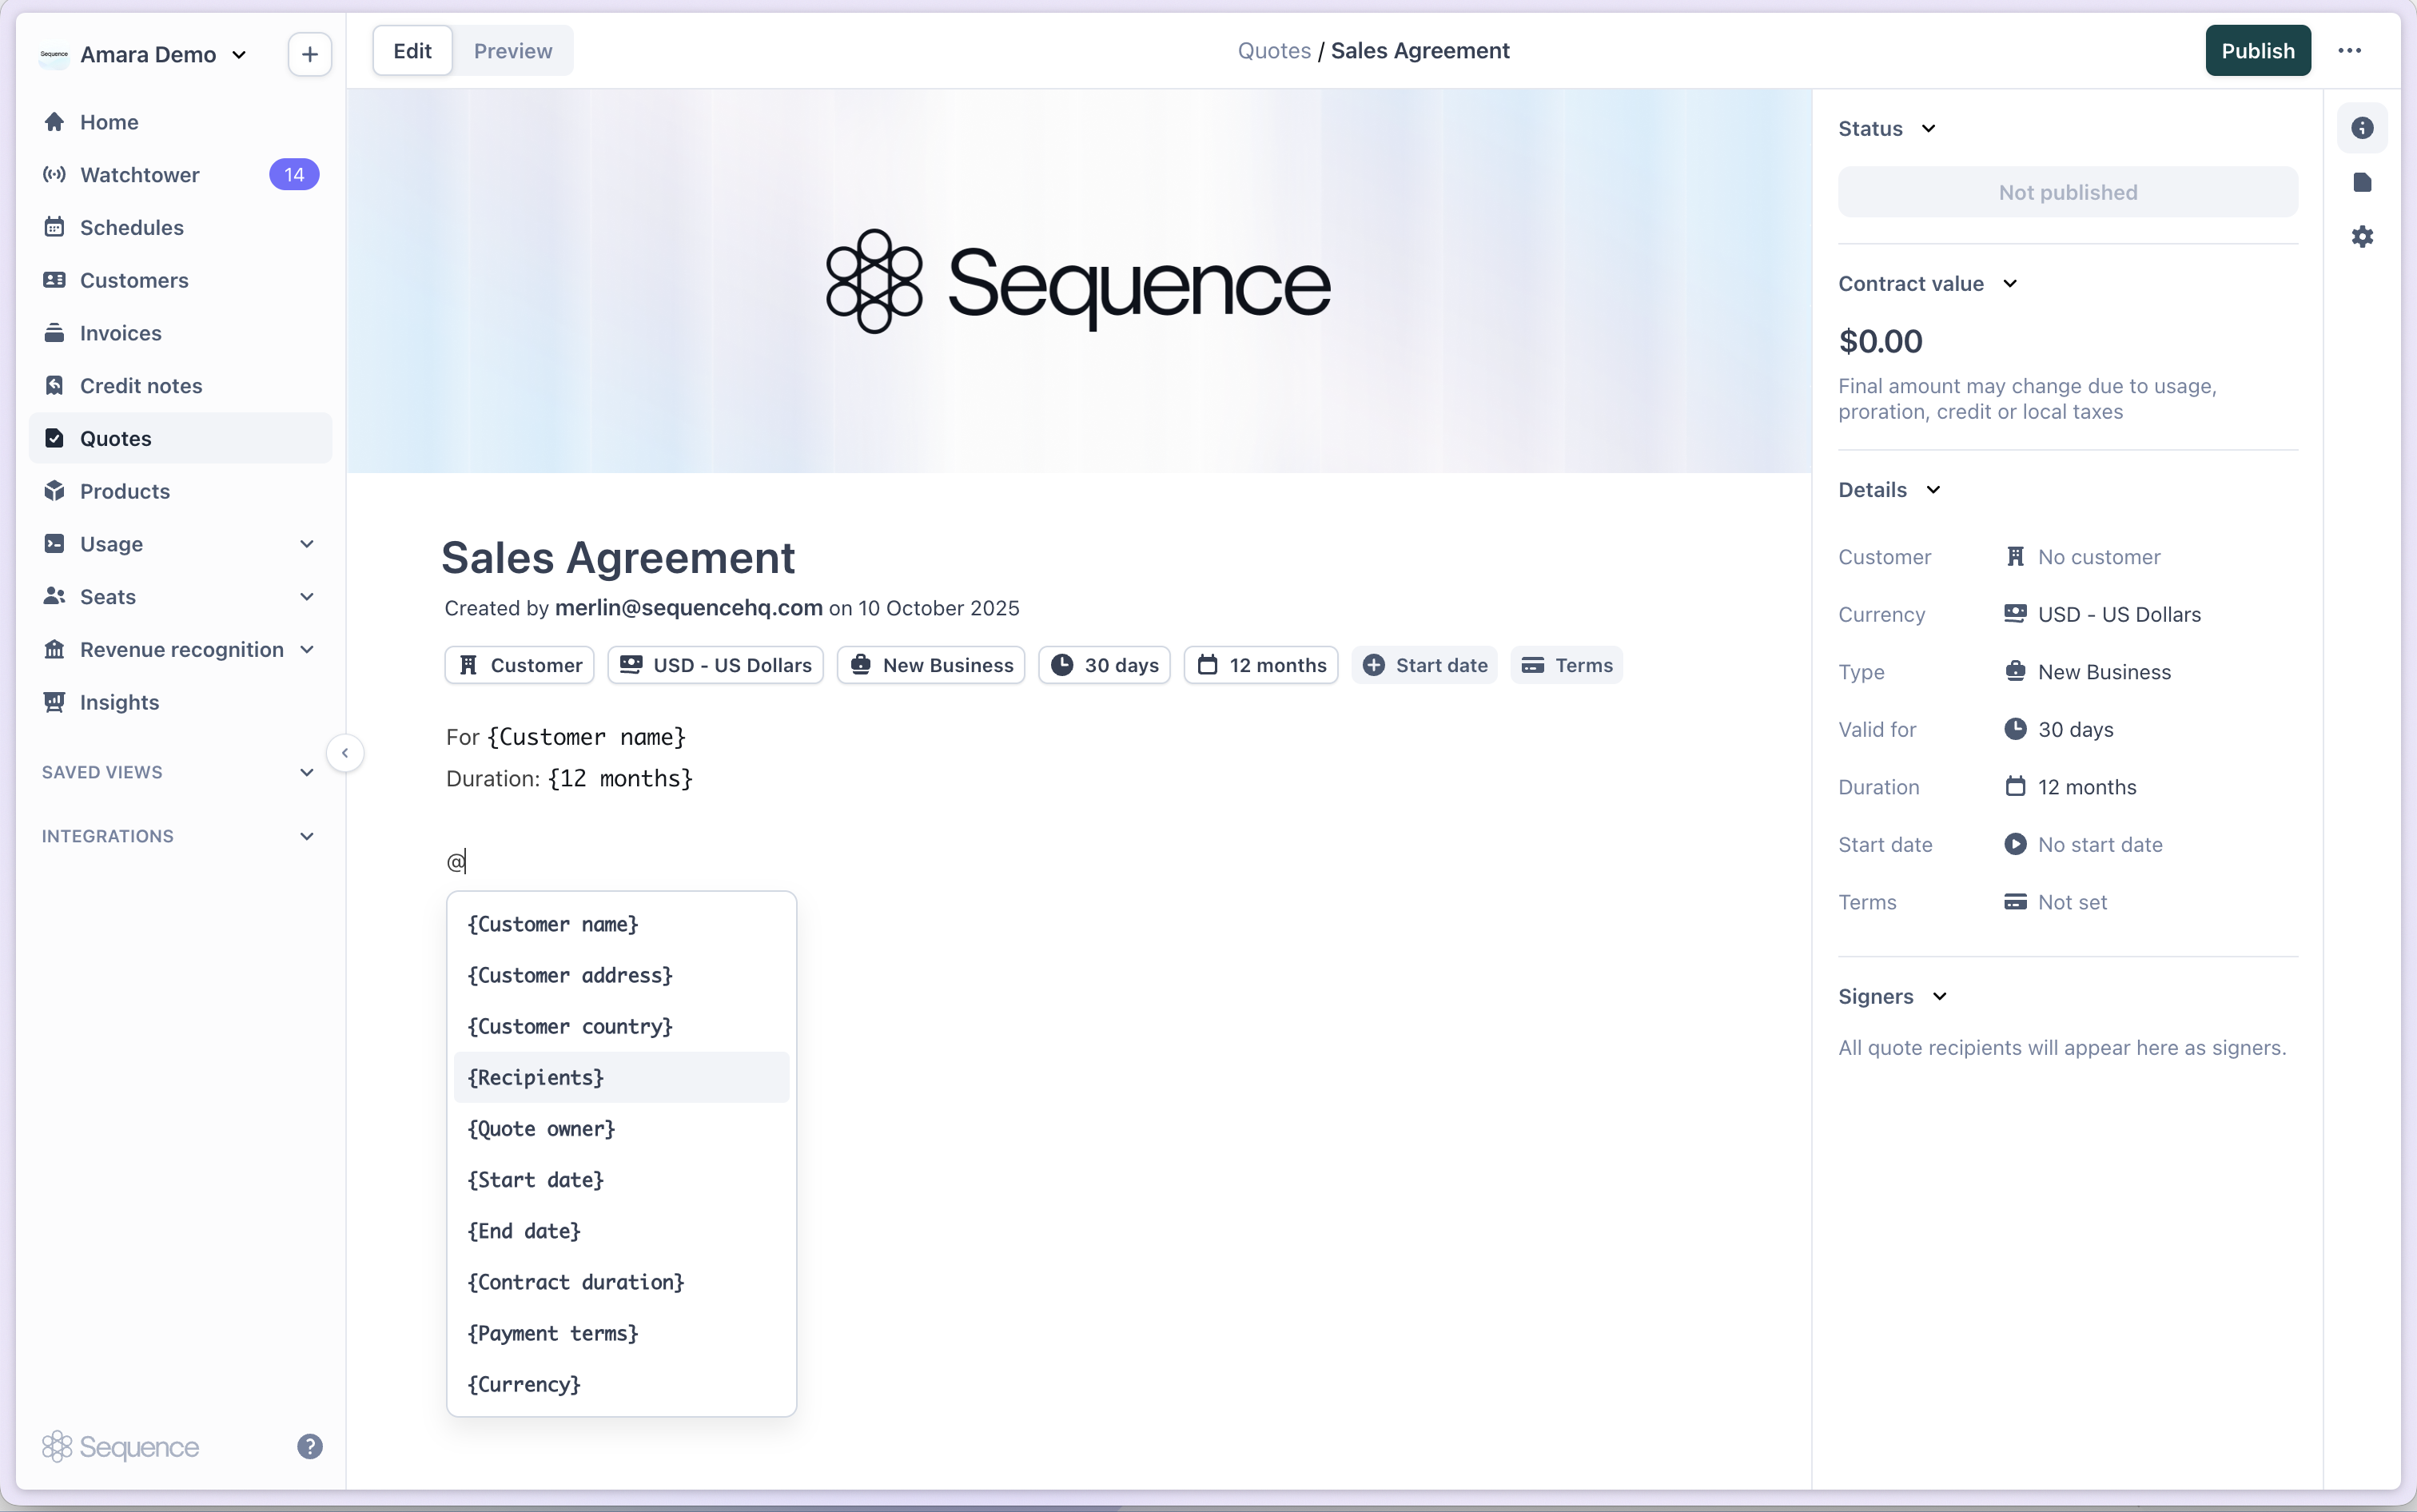Click the document icon in right rail

pyautogui.click(x=2361, y=182)
